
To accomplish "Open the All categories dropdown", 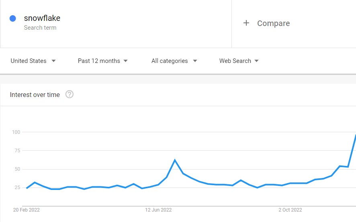I will (x=174, y=61).
